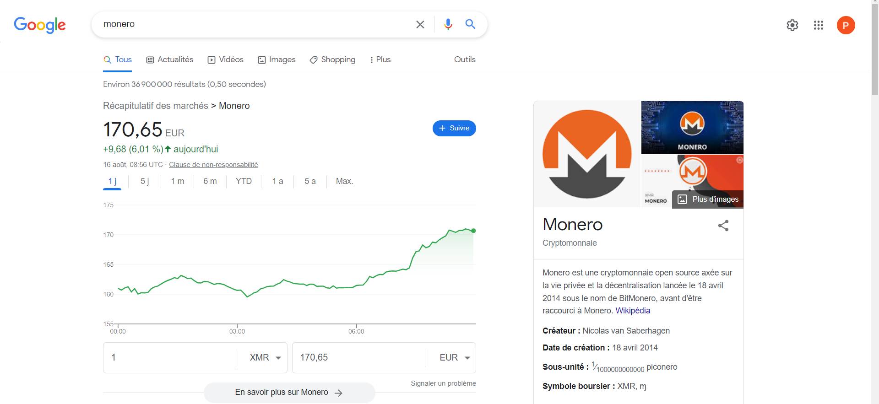Click the Plus d'images thumbnail
The width and height of the screenshot is (879, 404).
point(708,199)
